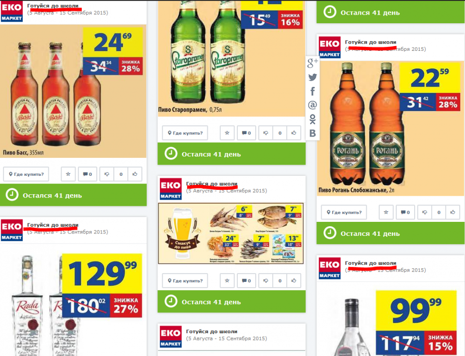
Task: Click Где купить under Пиво Рогань
Action: point(344,212)
